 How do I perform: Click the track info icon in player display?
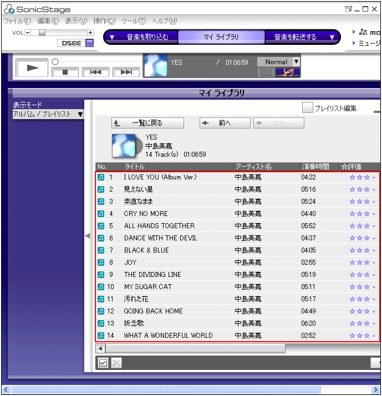click(266, 73)
